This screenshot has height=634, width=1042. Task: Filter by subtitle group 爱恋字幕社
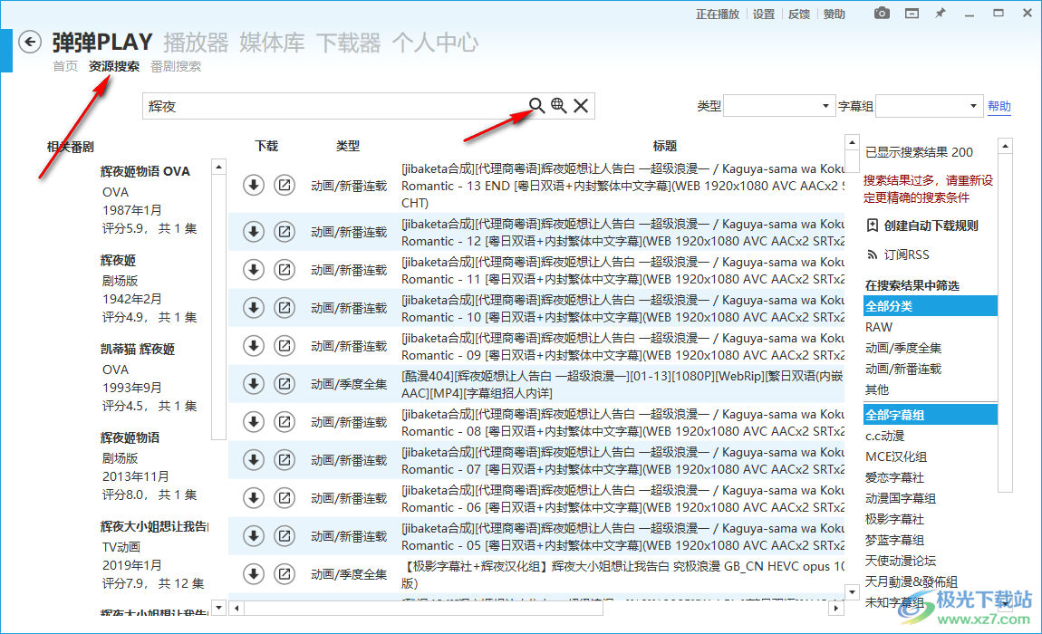click(931, 477)
